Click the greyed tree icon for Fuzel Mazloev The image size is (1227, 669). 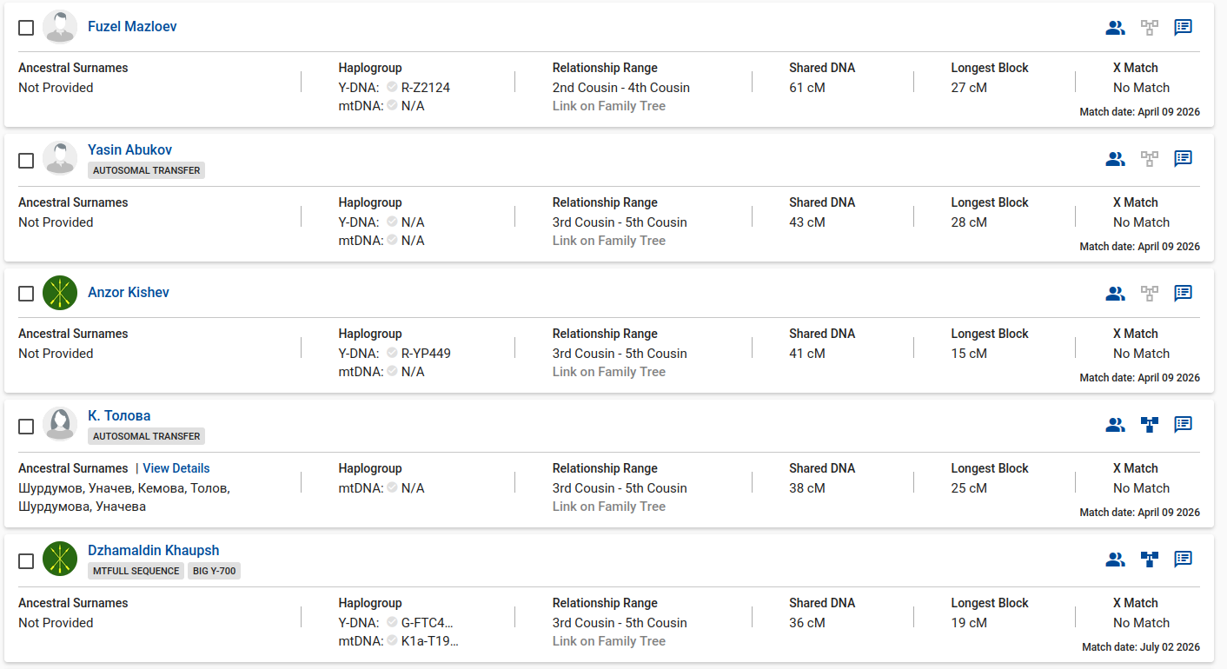[1150, 27]
